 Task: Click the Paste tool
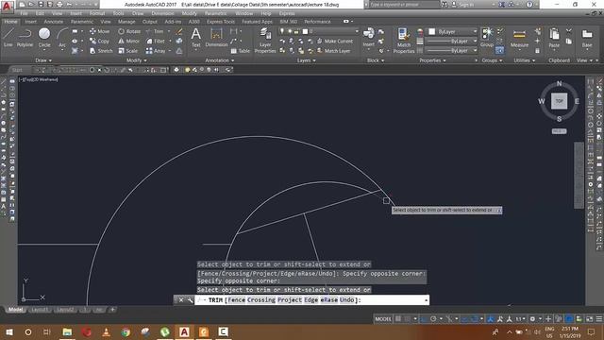[x=554, y=38]
